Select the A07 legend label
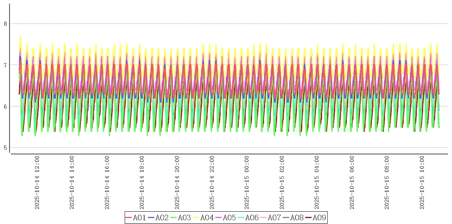The height and width of the screenshot is (224, 452). 274,218
